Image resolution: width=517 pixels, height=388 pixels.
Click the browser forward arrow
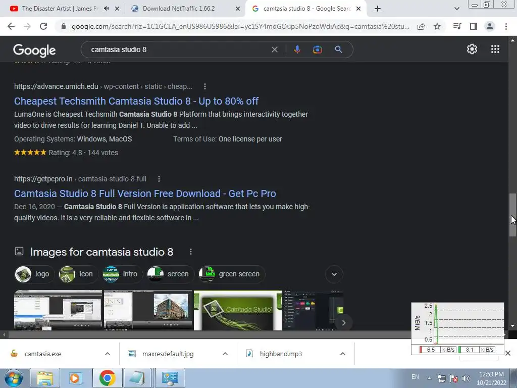click(27, 26)
